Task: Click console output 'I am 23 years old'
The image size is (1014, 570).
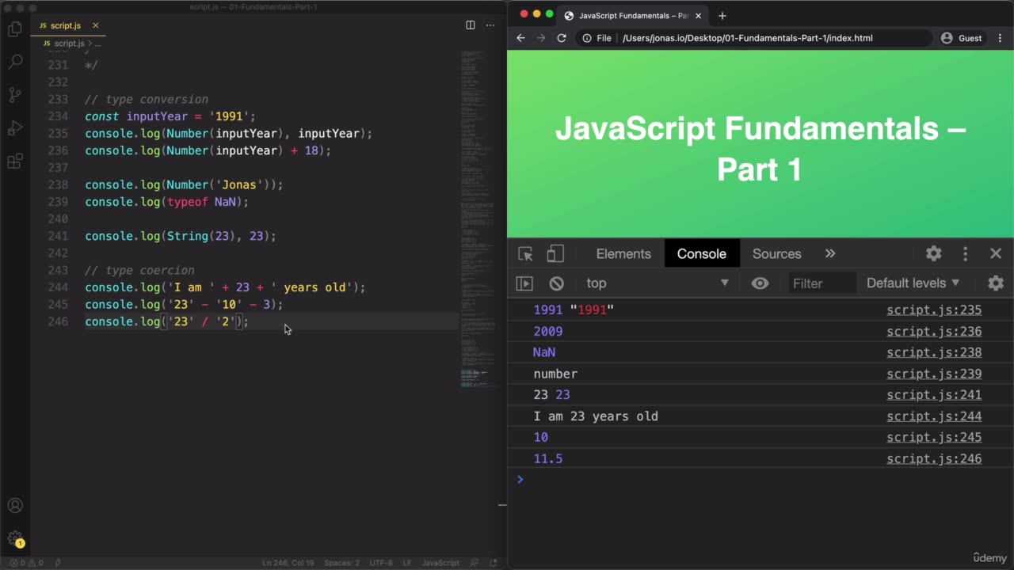Action: tap(596, 416)
